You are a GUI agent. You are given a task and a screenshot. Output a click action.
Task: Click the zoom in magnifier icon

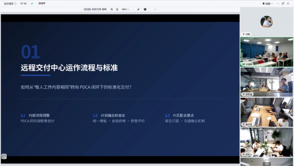click(x=112, y=9)
